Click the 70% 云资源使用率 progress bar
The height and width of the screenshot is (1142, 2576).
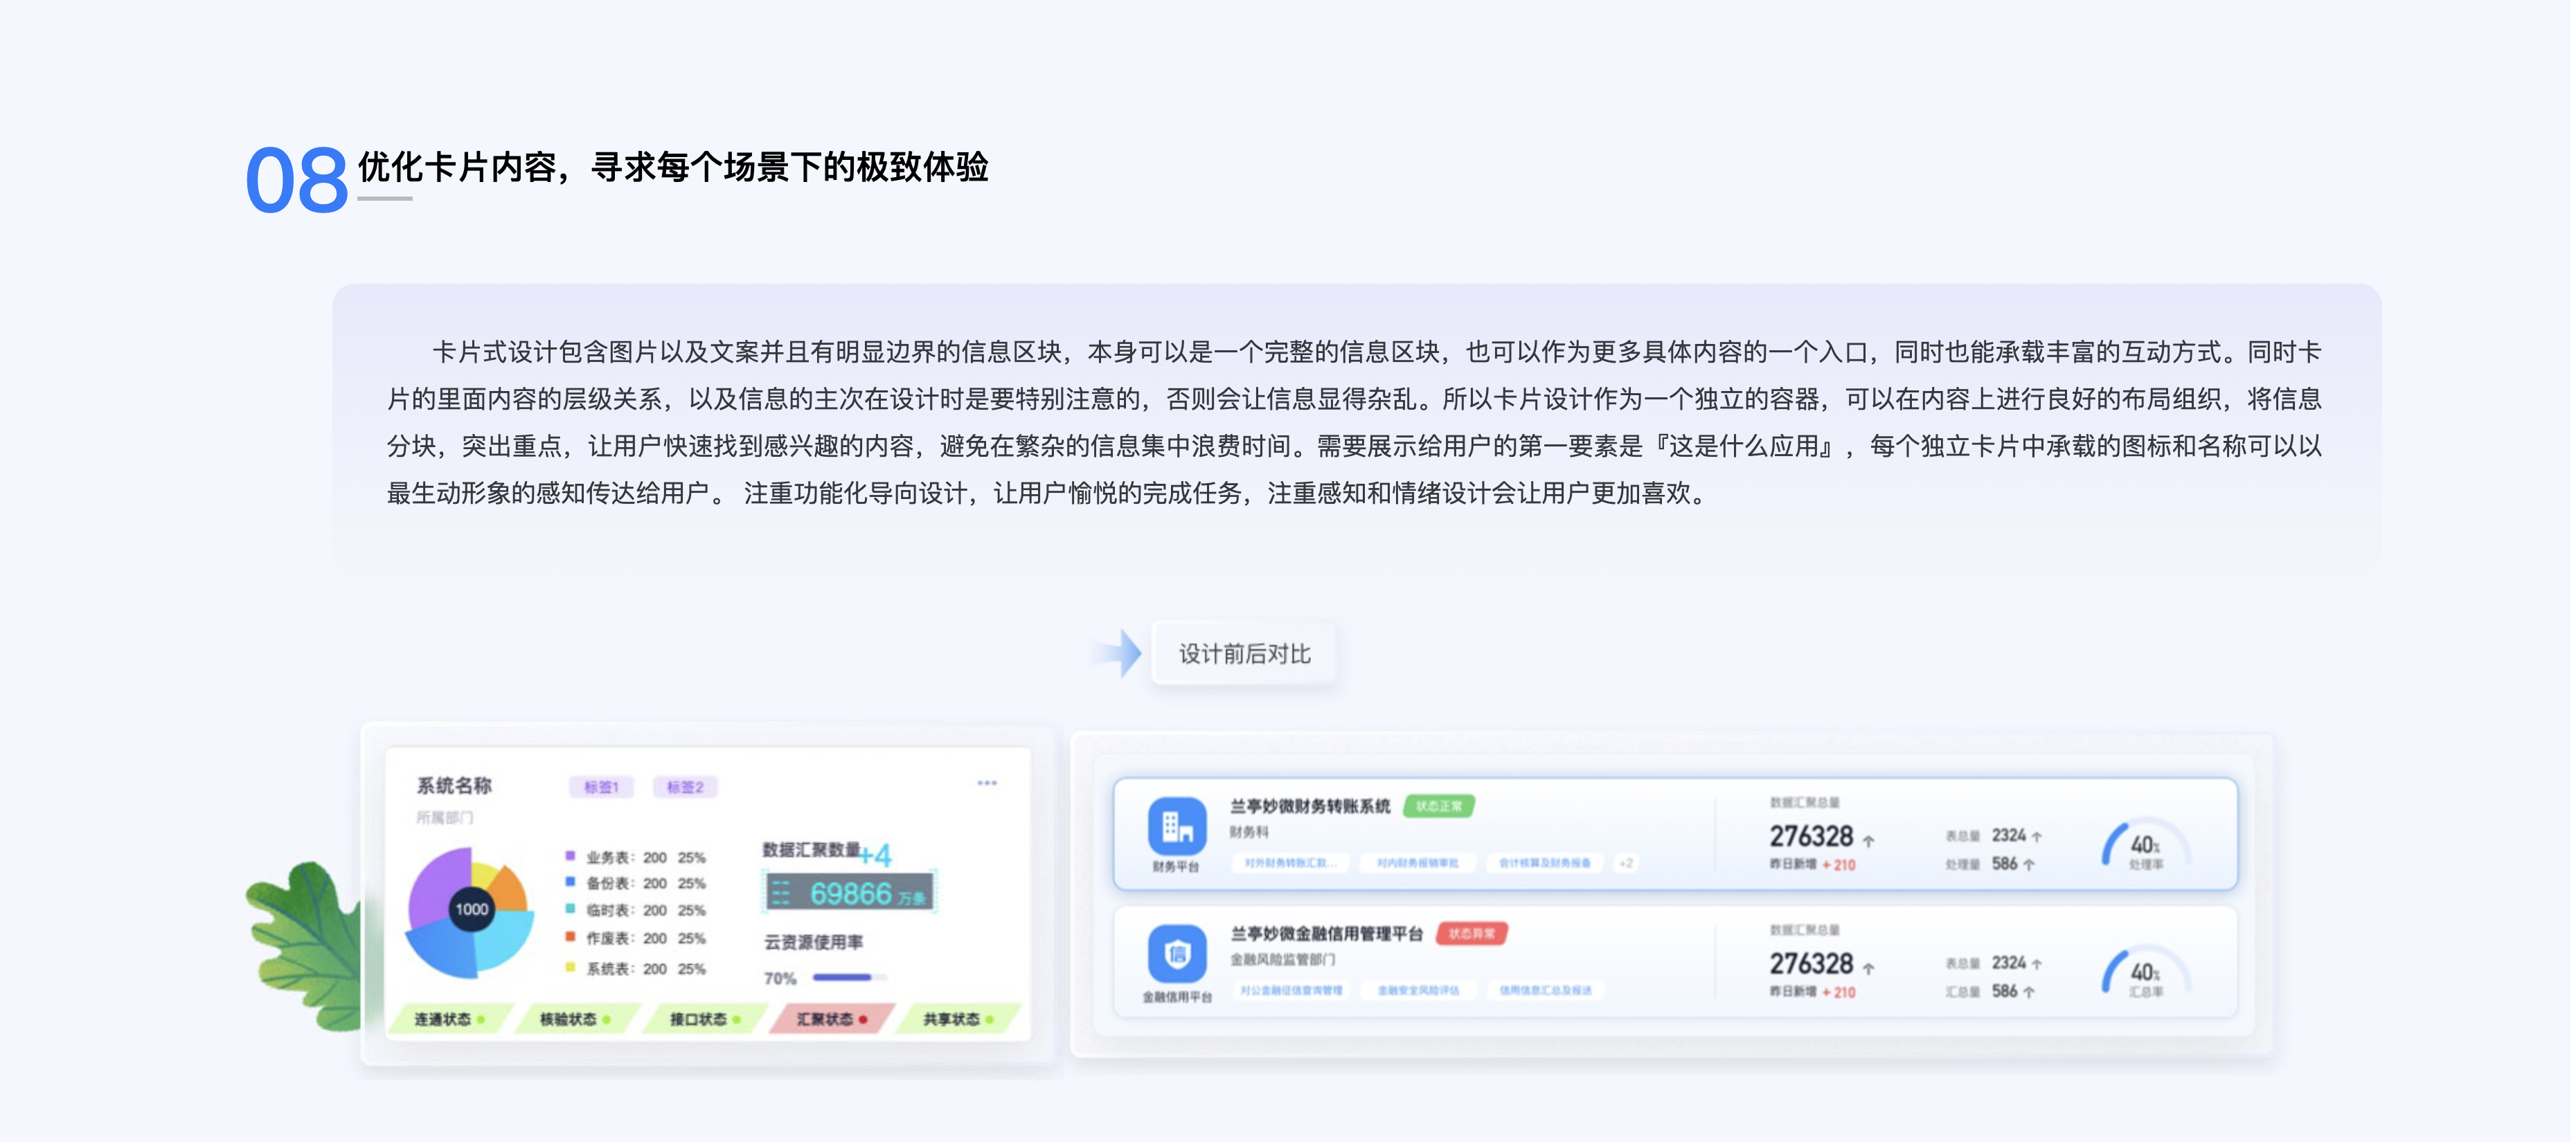click(848, 977)
